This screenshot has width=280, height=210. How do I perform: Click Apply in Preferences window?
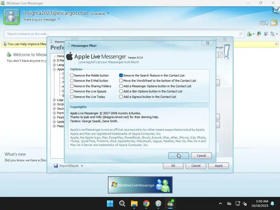[x=218, y=166]
